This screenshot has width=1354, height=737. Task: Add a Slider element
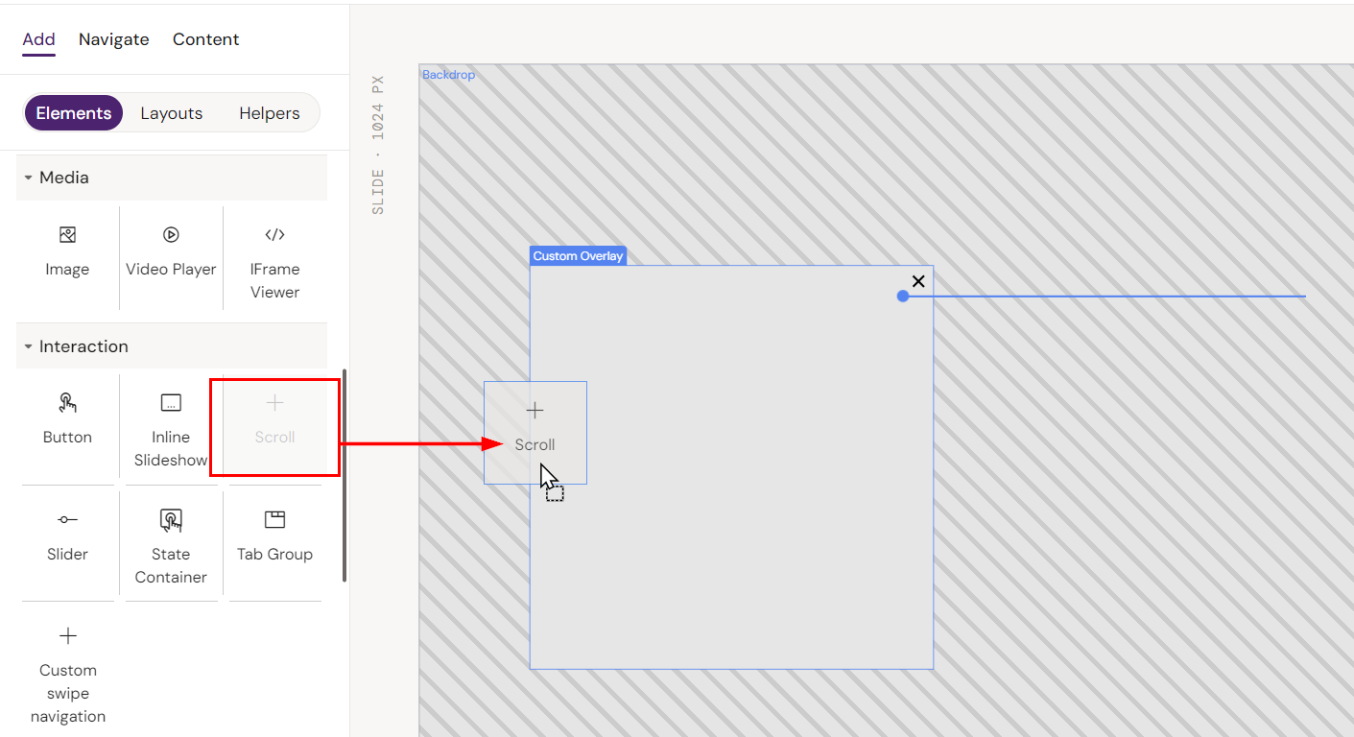(67, 536)
